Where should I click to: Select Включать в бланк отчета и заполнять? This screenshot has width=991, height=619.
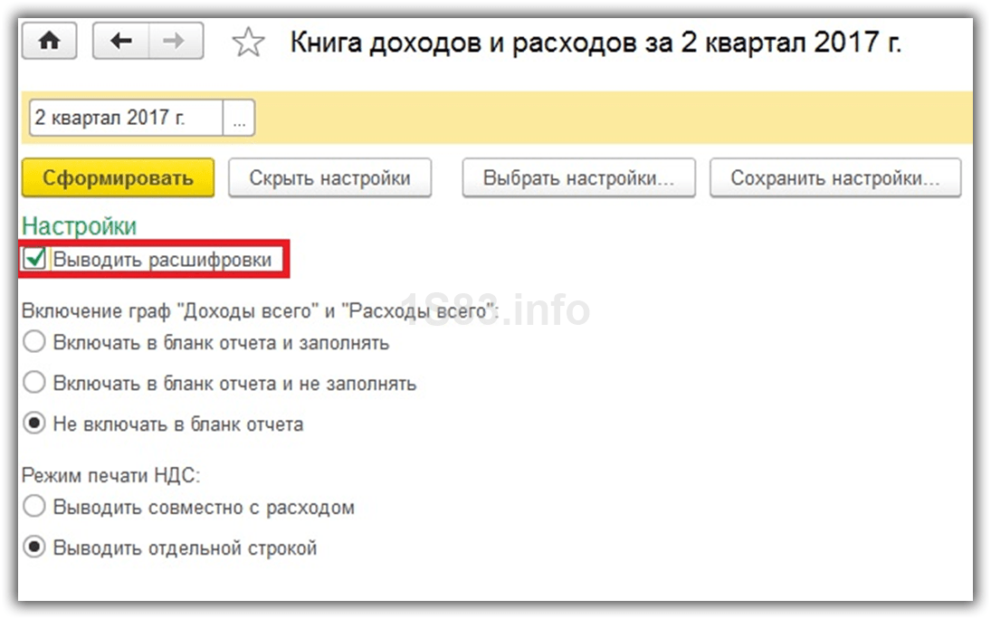34,343
